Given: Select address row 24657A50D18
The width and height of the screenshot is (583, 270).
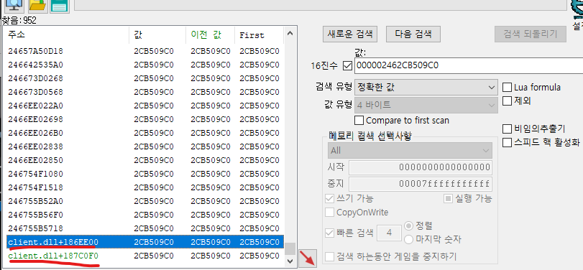Looking at the screenshot, I should pyautogui.click(x=144, y=51).
